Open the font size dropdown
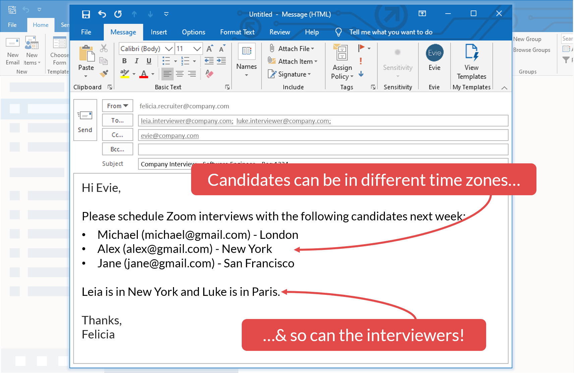 pyautogui.click(x=198, y=48)
